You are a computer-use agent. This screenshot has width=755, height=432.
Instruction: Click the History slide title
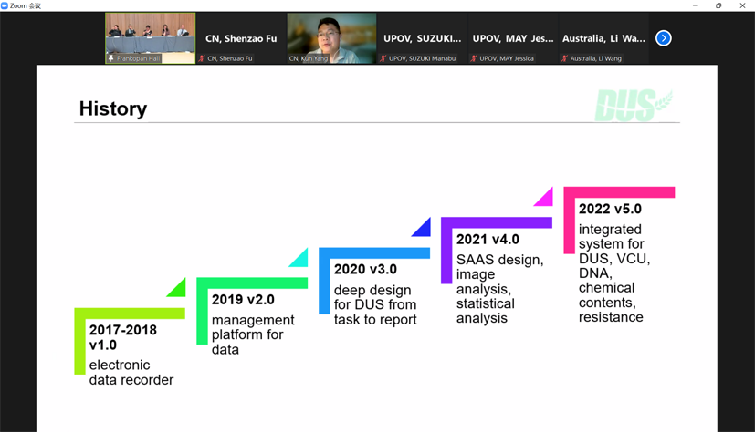point(113,108)
